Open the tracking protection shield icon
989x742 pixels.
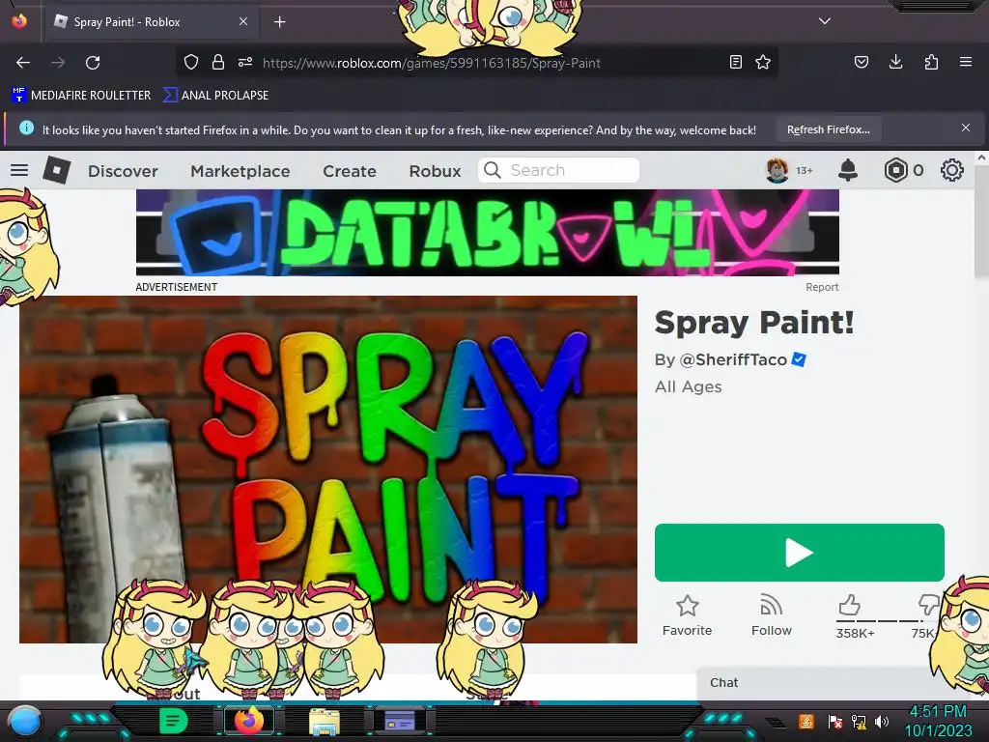(191, 62)
